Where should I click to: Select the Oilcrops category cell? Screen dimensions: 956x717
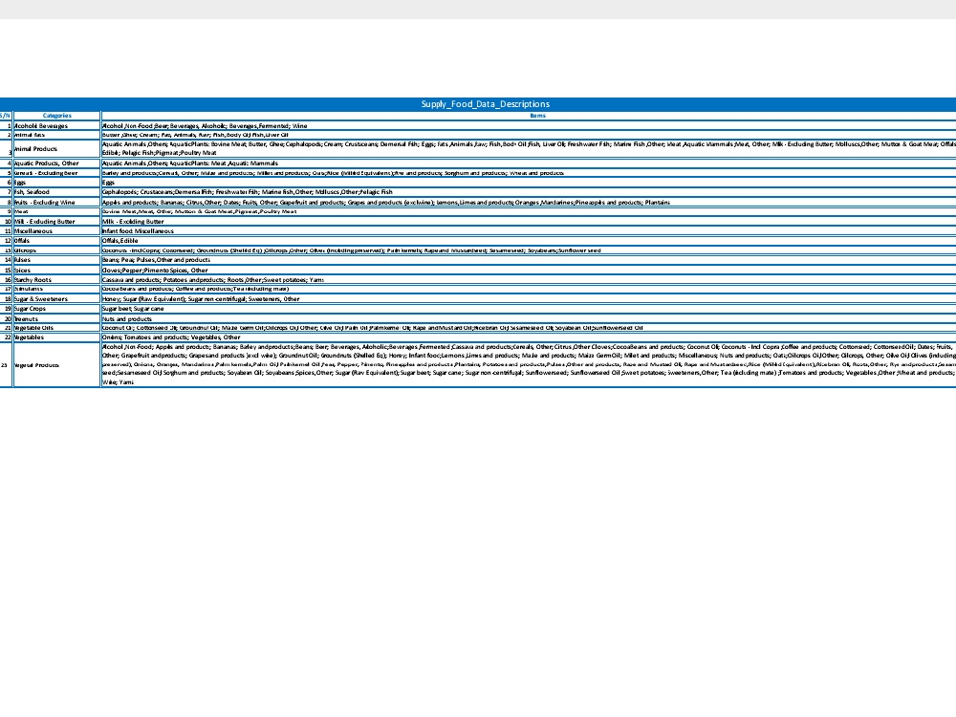[x=56, y=250]
